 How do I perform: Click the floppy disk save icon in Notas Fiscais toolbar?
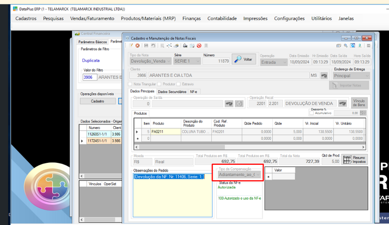point(146,46)
